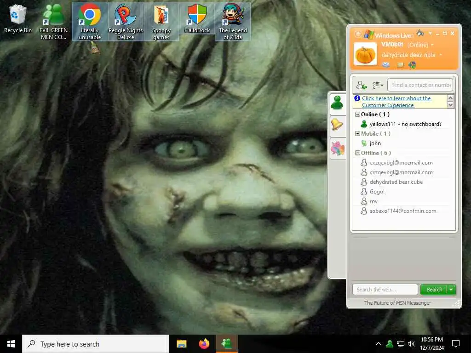The width and height of the screenshot is (471, 353).
Task: Open File Explorer from the taskbar
Action: tap(181, 344)
